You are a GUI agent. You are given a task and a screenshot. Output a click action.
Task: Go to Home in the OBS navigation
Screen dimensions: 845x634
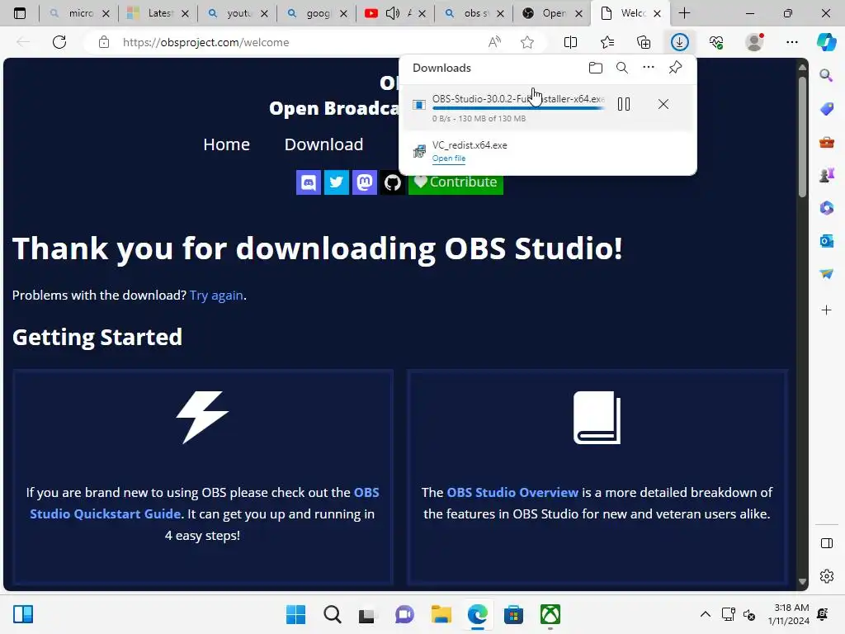226,144
